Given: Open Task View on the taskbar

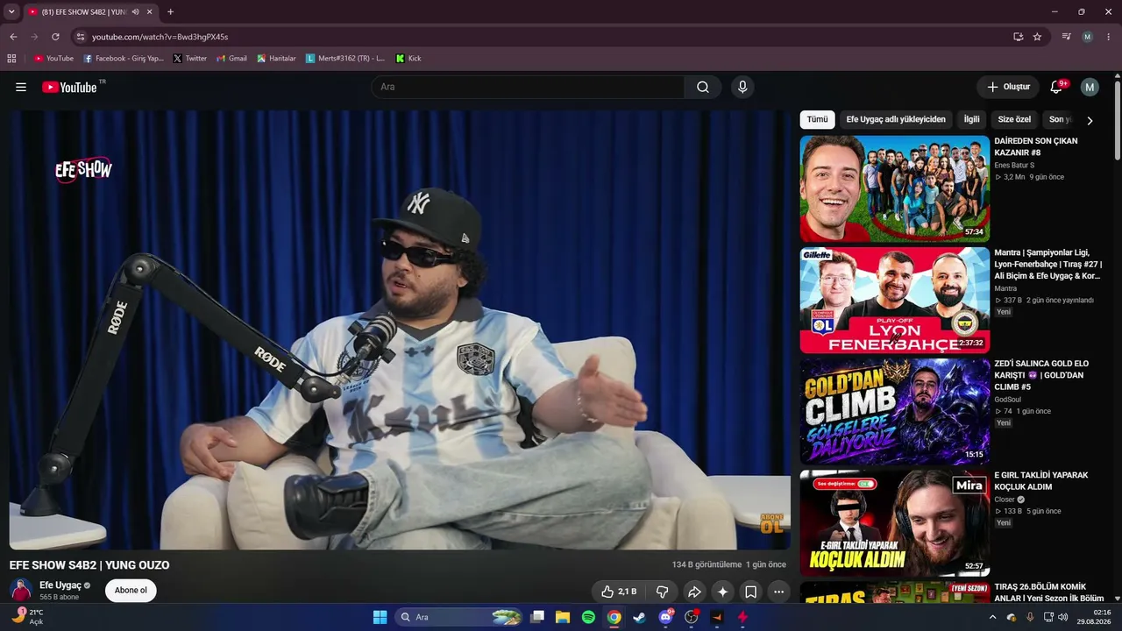Looking at the screenshot, I should (537, 617).
